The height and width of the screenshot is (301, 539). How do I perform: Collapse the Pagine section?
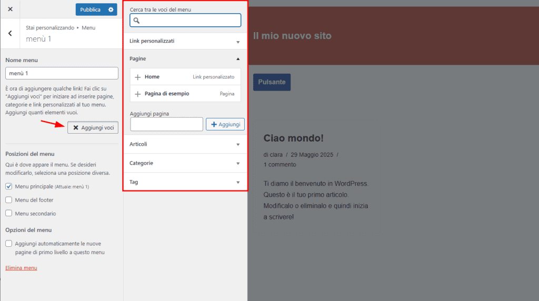tap(185, 59)
